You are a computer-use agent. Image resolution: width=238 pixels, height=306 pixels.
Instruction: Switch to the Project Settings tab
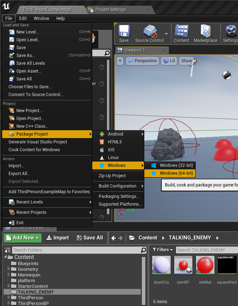110,10
